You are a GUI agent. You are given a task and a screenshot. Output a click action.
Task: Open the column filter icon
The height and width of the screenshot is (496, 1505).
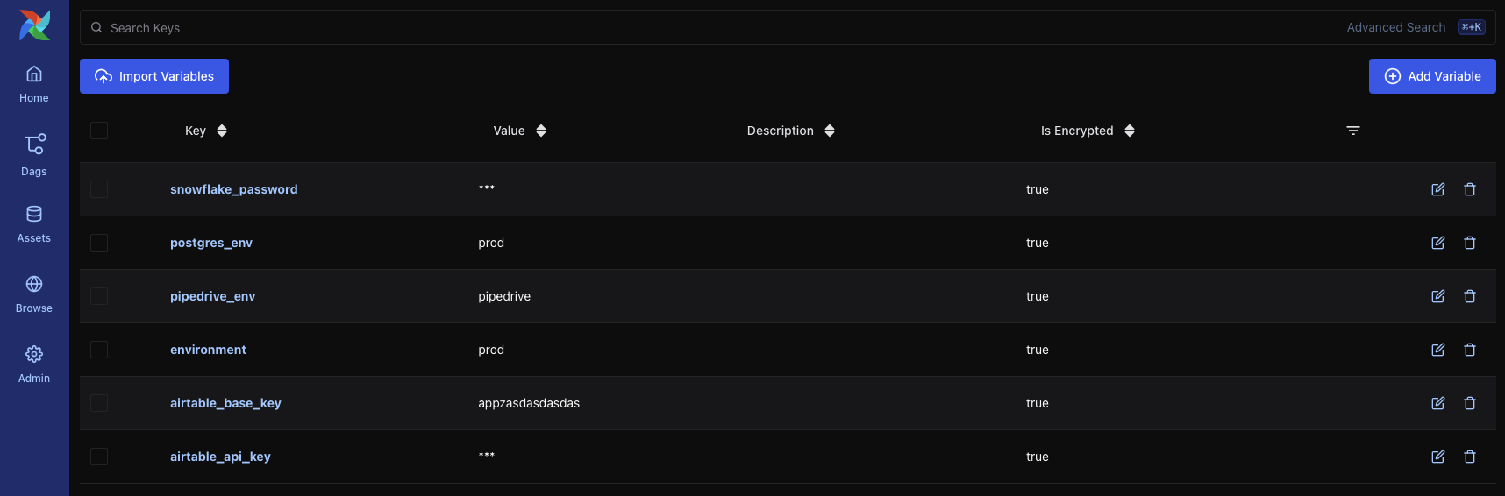1353,131
